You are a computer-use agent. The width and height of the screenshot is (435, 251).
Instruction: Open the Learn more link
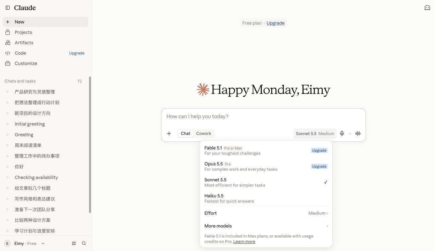(x=244, y=241)
